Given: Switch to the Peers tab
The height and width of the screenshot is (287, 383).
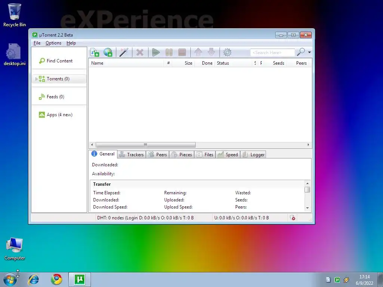Looking at the screenshot, I should [157, 154].
